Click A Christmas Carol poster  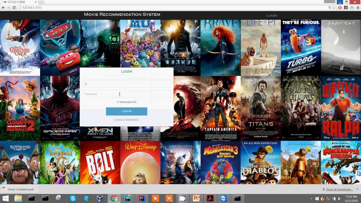(x=20, y=47)
